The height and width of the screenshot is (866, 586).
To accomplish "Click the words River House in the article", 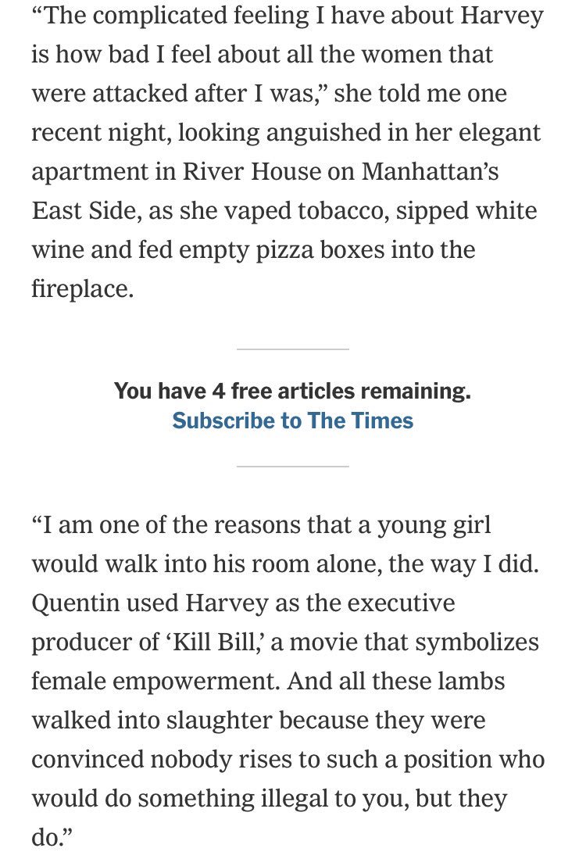I will [x=252, y=171].
